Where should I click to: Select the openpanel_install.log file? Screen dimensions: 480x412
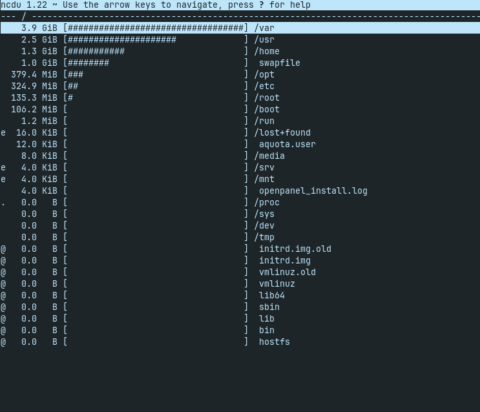point(240,191)
